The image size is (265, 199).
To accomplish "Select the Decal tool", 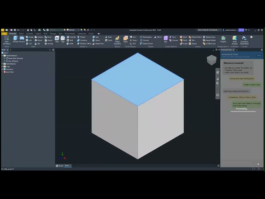I will pyautogui.click(x=48, y=37).
